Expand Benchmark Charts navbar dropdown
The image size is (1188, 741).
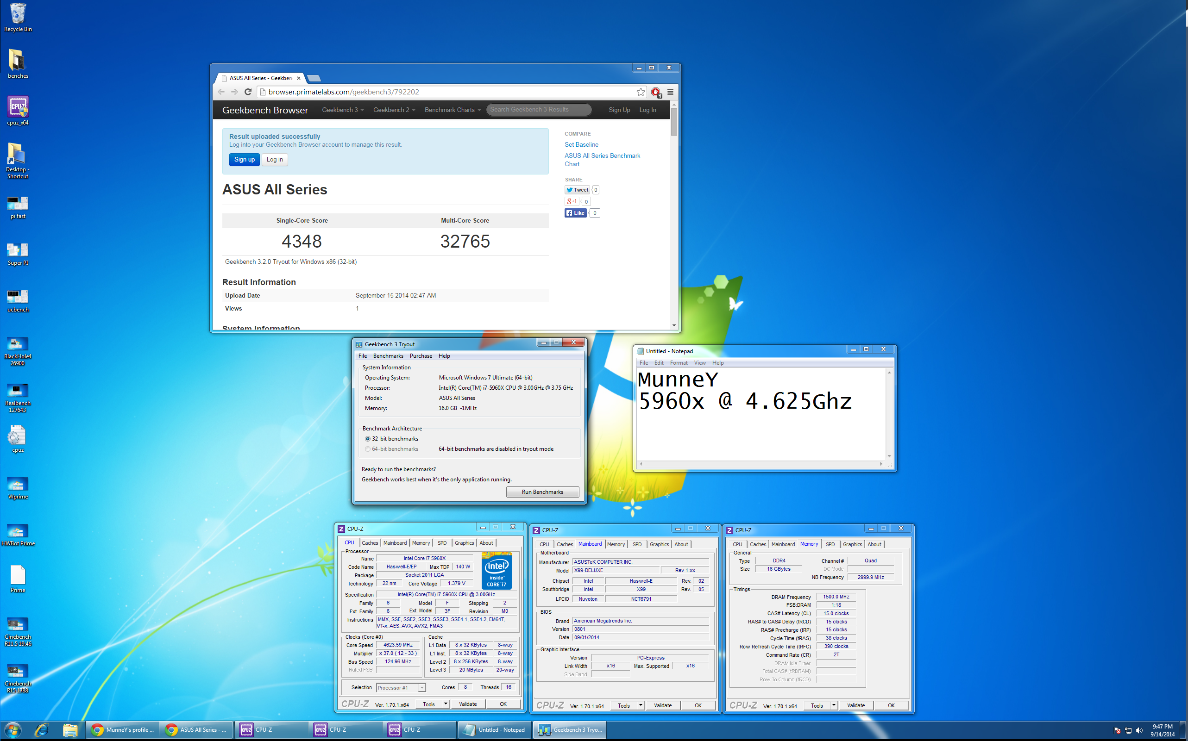click(453, 110)
